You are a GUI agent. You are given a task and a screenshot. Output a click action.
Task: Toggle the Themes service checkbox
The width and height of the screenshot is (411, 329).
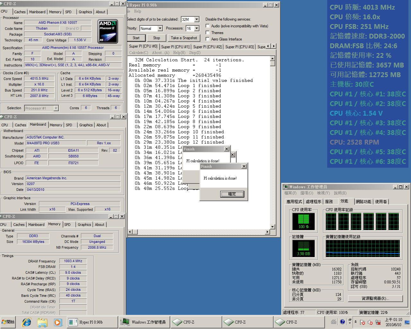[x=208, y=33]
